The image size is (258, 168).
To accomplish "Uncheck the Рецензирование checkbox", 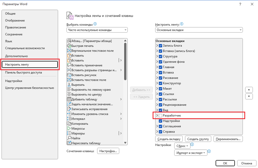I will [x=160, y=105].
